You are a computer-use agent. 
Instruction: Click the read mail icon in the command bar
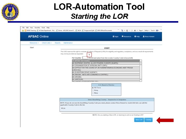coord(132,30)
